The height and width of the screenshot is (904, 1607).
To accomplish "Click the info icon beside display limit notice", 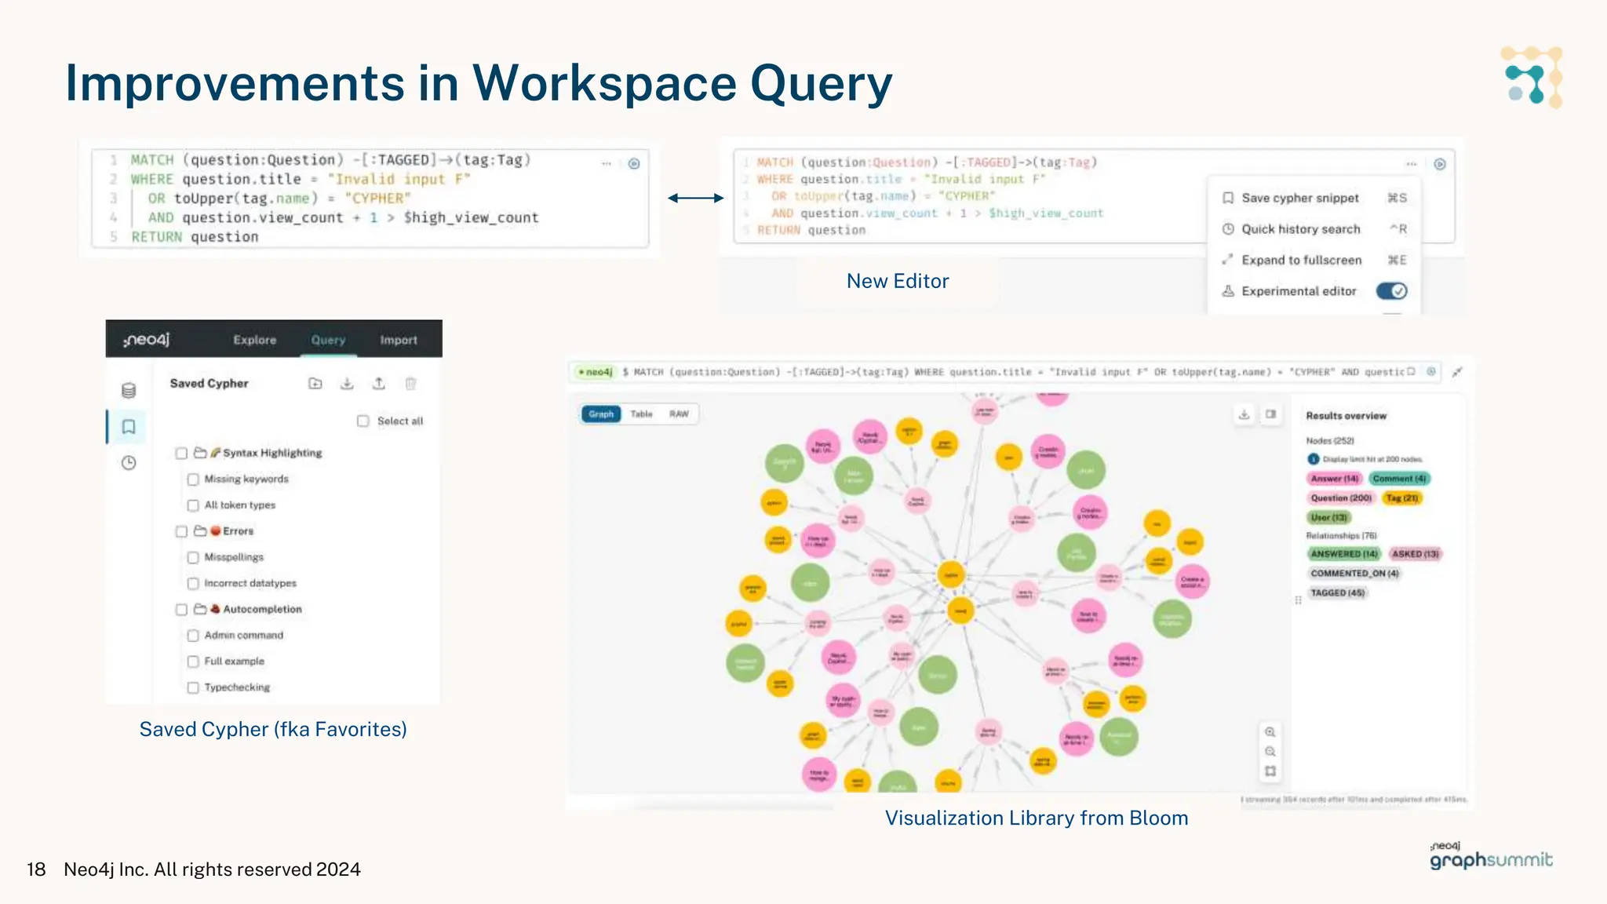I will click(x=1313, y=459).
